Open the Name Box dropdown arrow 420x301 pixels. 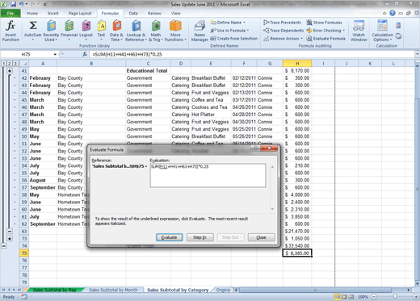[x=55, y=54]
